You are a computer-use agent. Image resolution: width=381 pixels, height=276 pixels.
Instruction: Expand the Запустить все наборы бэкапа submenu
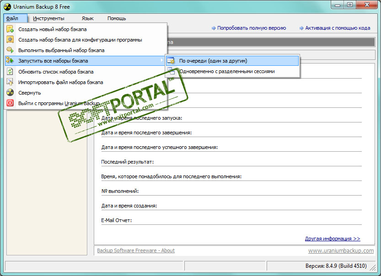click(86, 61)
